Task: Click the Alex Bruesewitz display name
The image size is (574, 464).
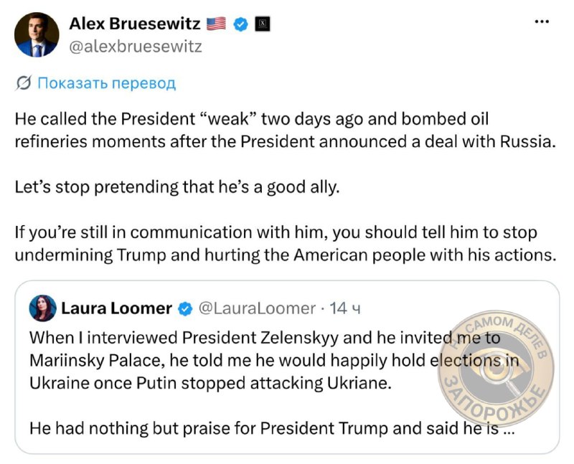Action: (135, 24)
